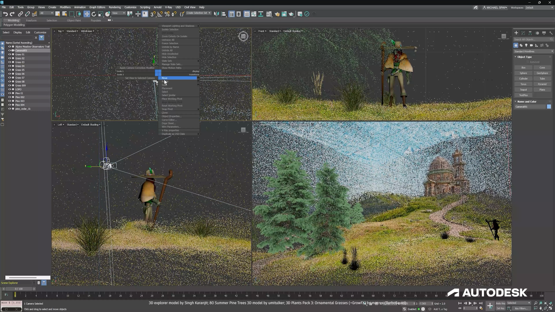Image resolution: width=555 pixels, height=312 pixels.
Task: Switch to Cameras category in Create panel
Action: click(x=531, y=45)
